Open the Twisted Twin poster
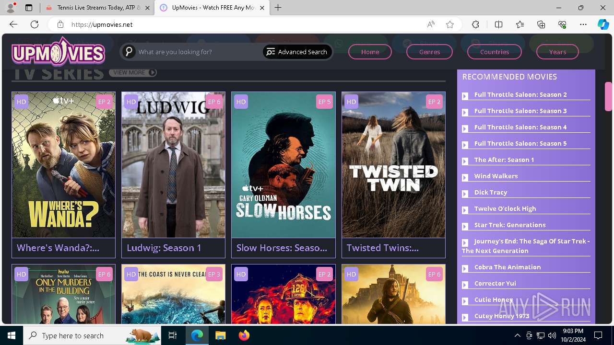This screenshot has height=345, width=614. click(393, 165)
